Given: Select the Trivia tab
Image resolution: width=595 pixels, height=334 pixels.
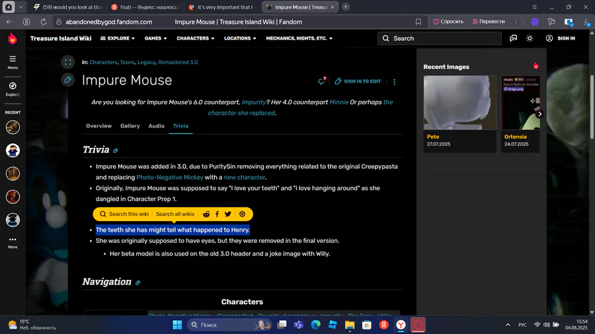Looking at the screenshot, I should point(180,125).
